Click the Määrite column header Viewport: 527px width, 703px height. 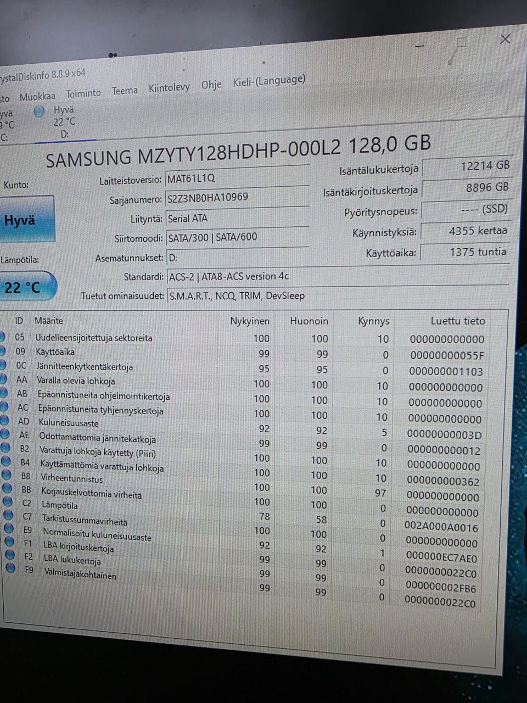pyautogui.click(x=49, y=320)
